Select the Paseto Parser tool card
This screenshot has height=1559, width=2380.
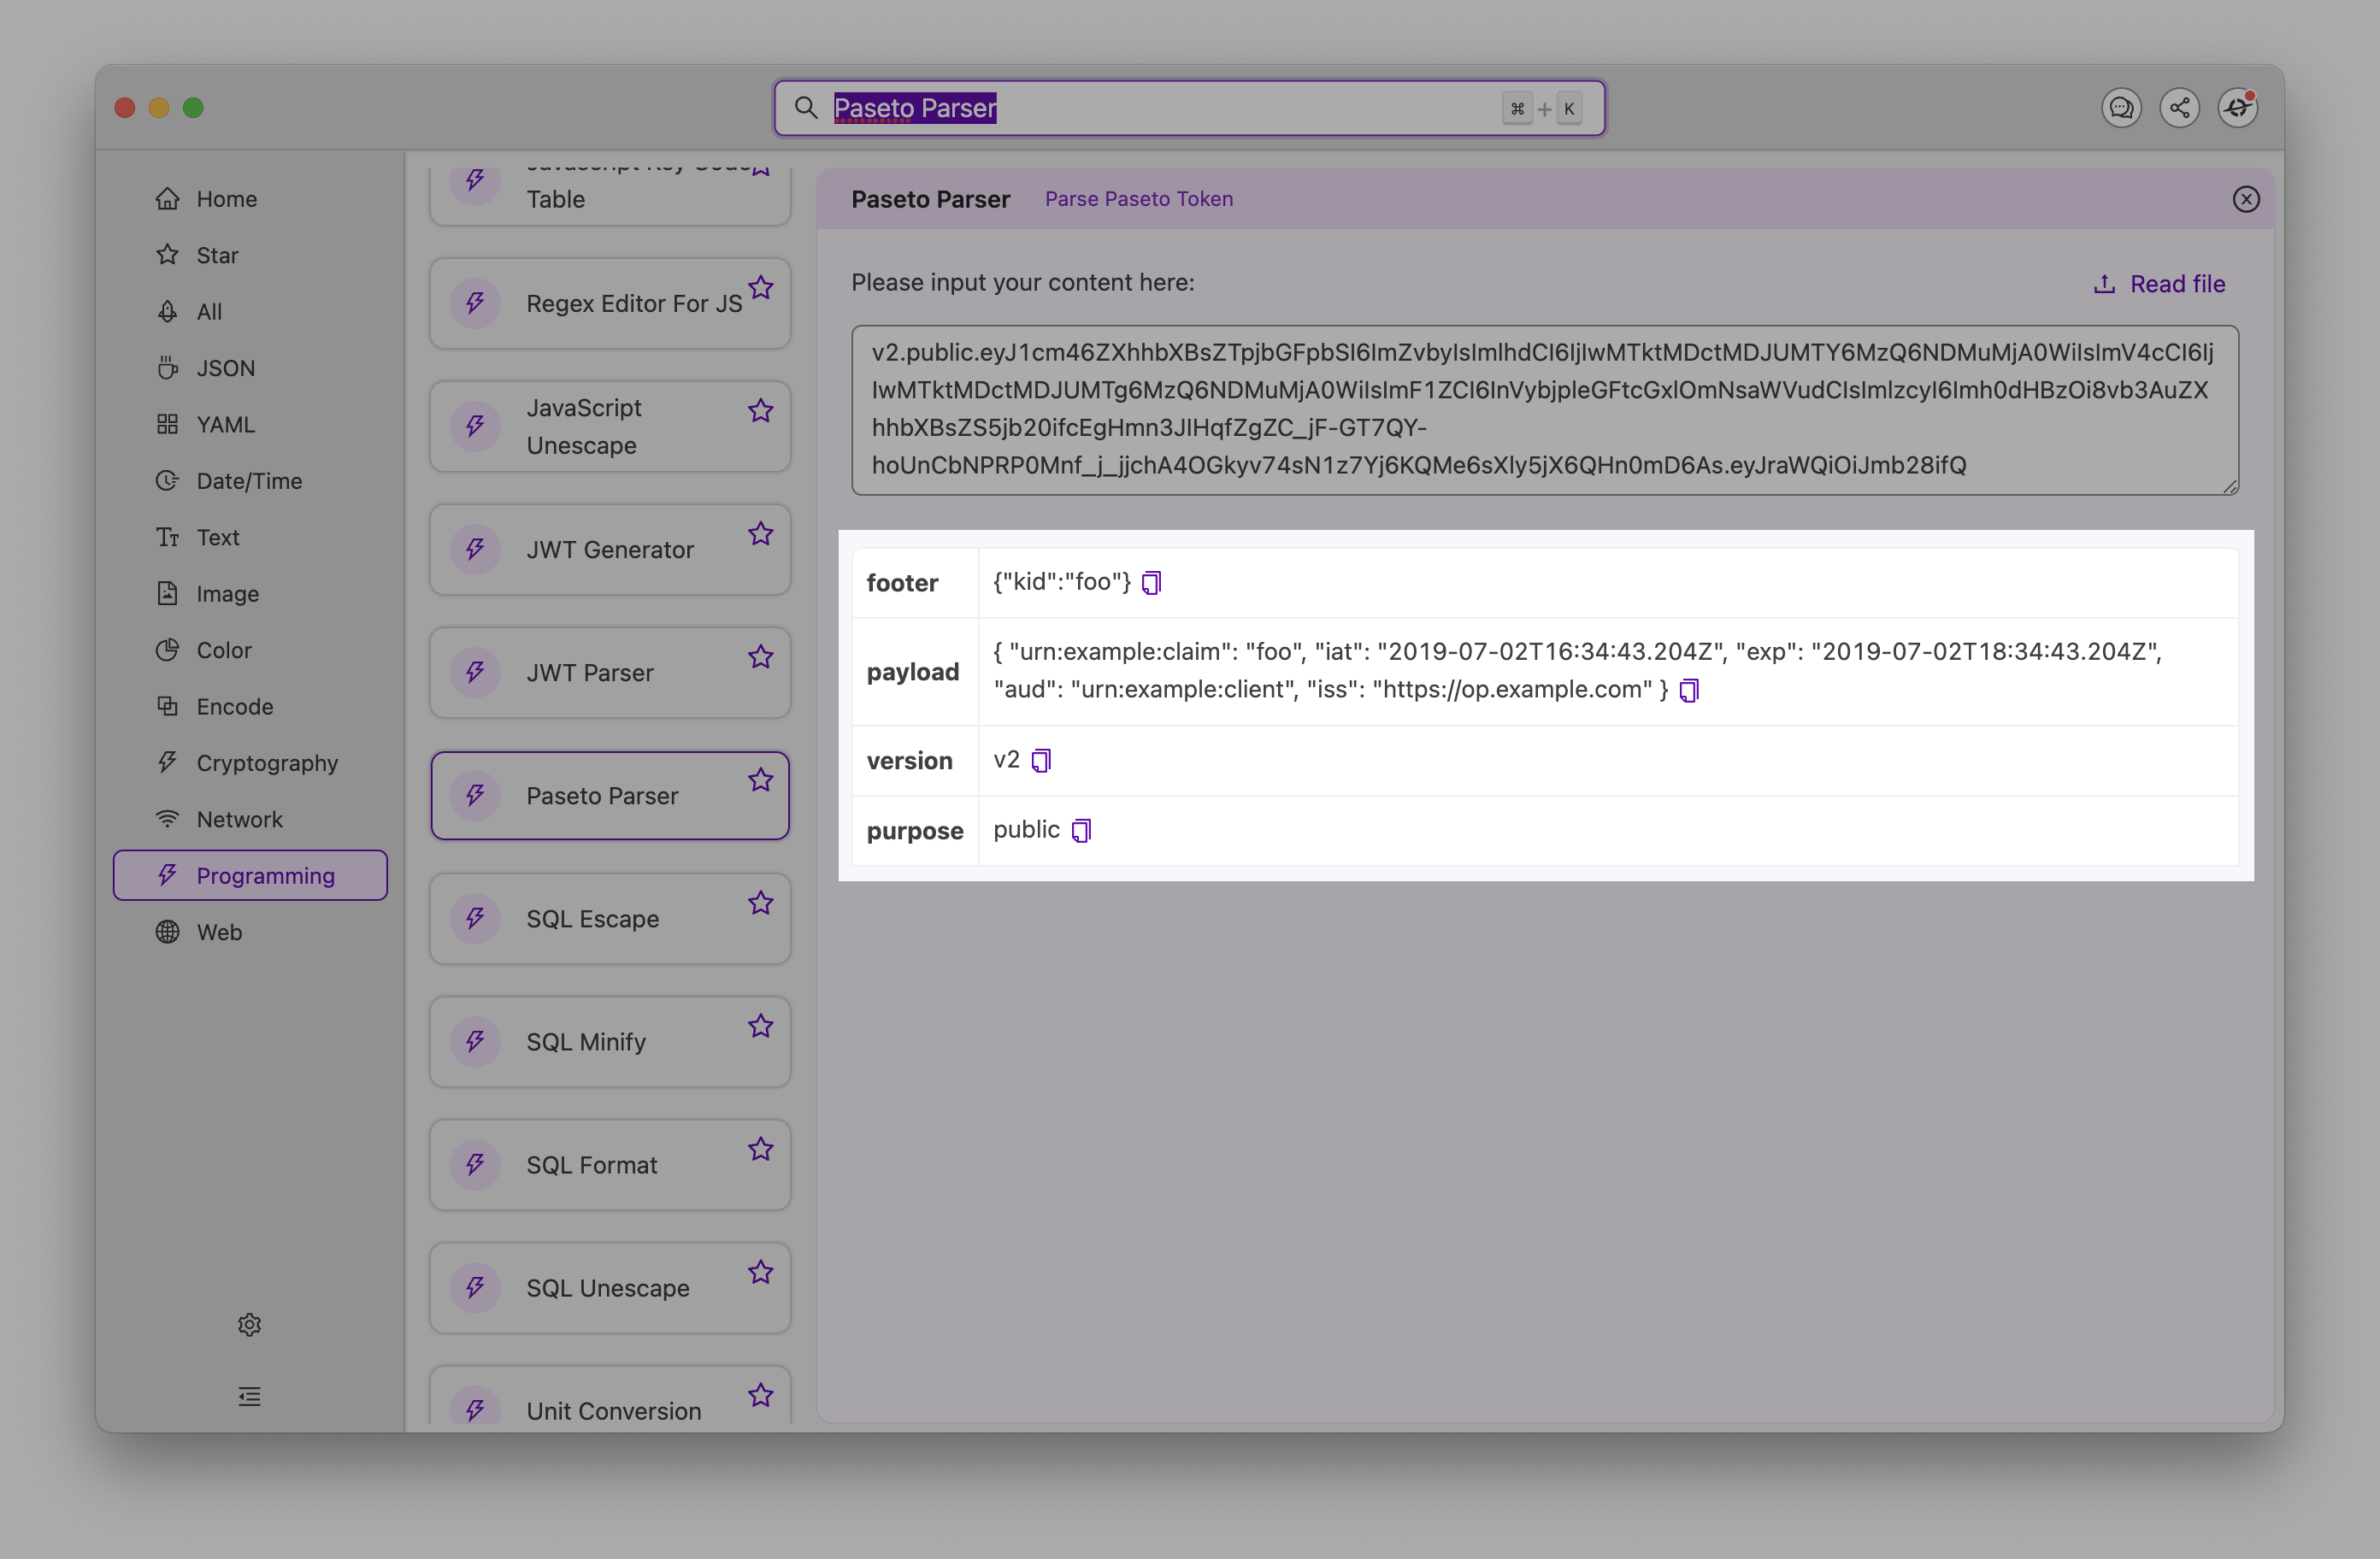[x=610, y=795]
